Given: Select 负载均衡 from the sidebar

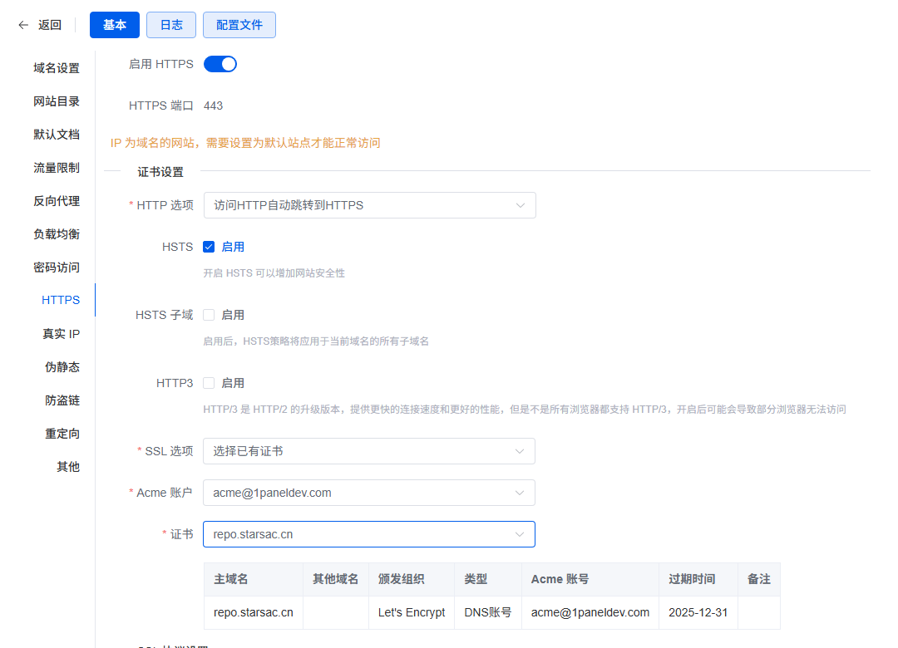Looking at the screenshot, I should click(57, 234).
